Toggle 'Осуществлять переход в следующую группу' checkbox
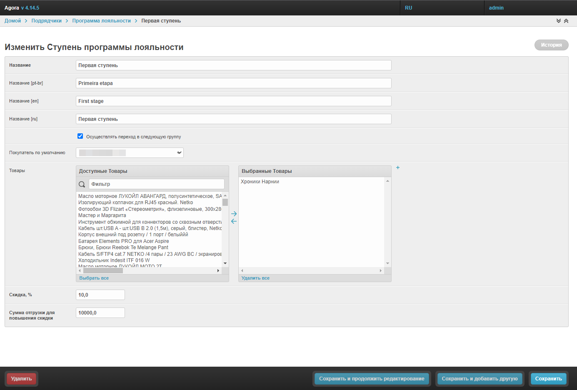Viewport: 577px width, 390px height. coord(80,136)
